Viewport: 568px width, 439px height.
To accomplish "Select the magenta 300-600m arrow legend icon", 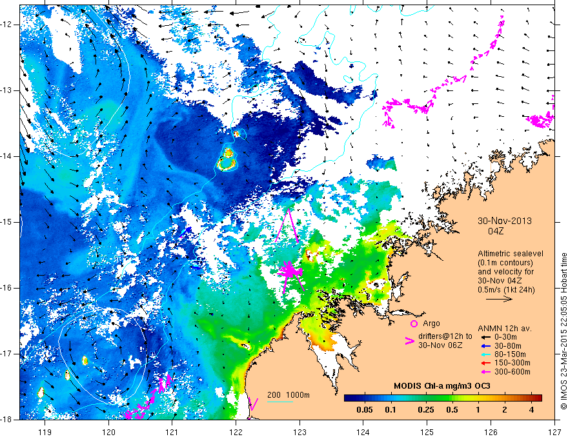I will click(x=486, y=372).
